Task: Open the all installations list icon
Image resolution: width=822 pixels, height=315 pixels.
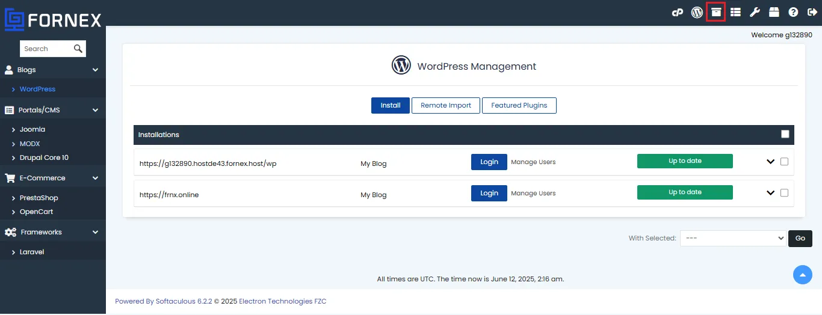Action: (x=735, y=12)
